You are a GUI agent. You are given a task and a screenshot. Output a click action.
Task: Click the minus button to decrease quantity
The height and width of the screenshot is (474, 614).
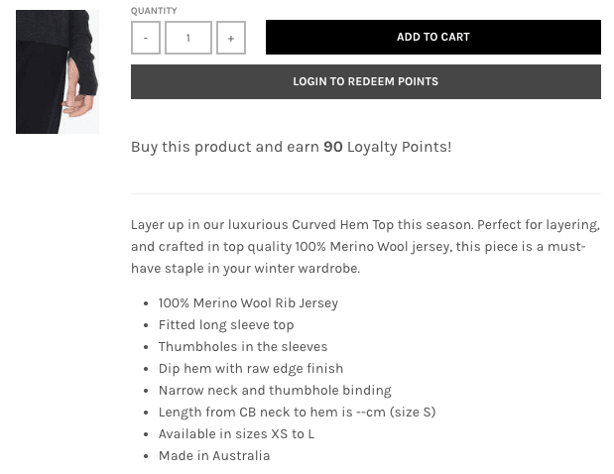coord(146,38)
